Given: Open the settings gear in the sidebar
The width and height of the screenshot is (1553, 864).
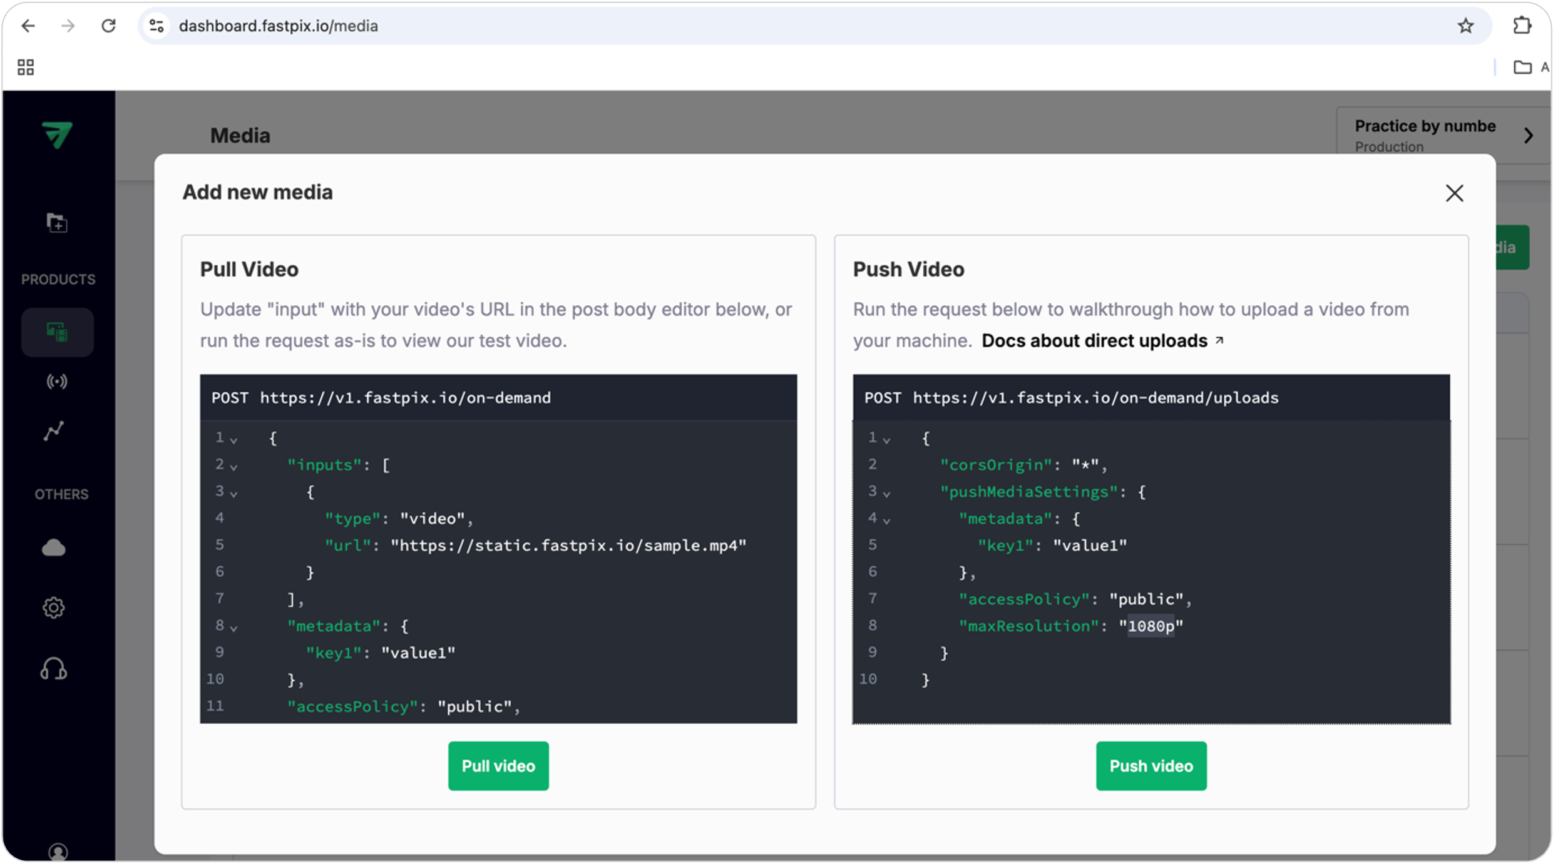Looking at the screenshot, I should click(x=54, y=607).
